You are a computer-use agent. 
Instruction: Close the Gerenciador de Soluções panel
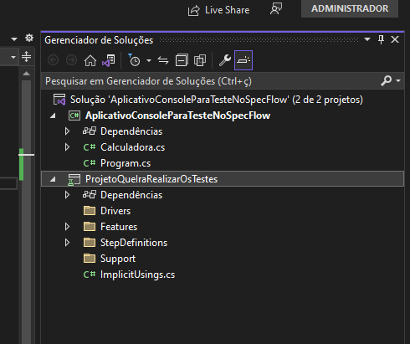tap(395, 39)
